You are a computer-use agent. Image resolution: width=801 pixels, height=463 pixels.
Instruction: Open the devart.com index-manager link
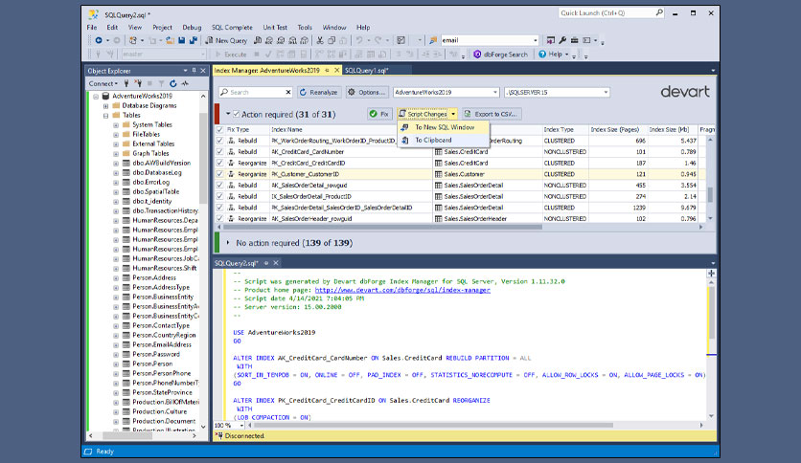tap(402, 290)
